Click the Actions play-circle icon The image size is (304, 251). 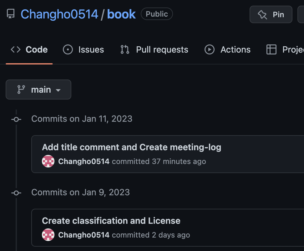point(210,50)
